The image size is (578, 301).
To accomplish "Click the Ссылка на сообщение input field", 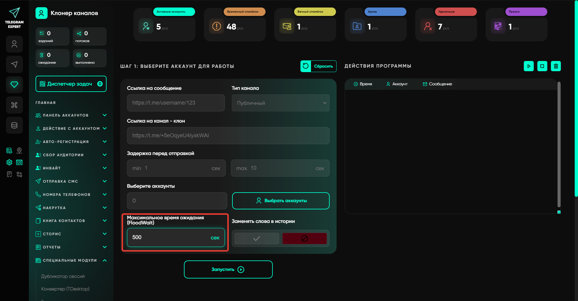I will click(x=176, y=103).
